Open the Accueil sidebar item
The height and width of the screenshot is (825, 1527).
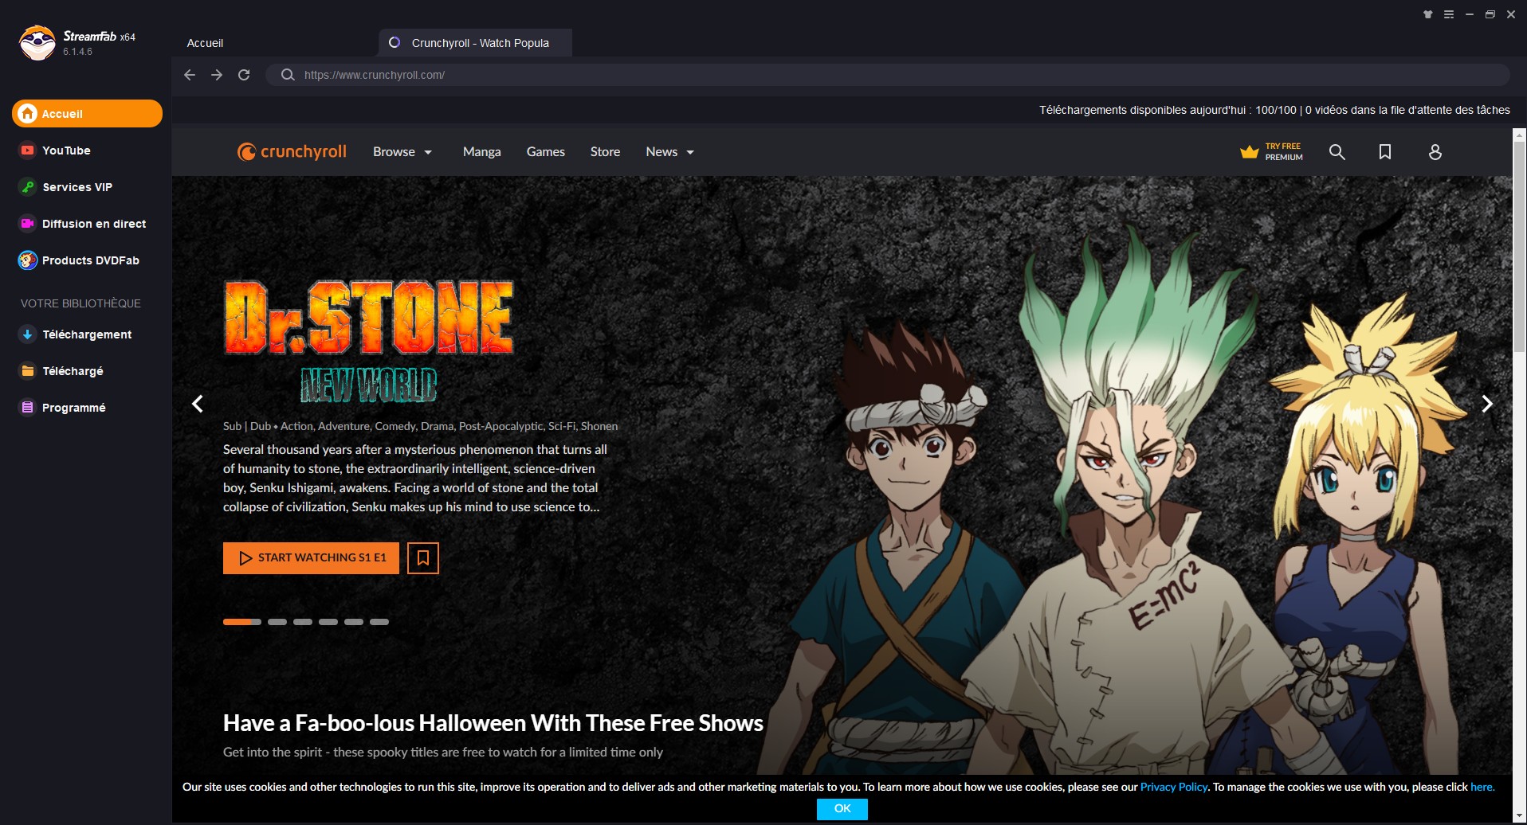pos(87,114)
